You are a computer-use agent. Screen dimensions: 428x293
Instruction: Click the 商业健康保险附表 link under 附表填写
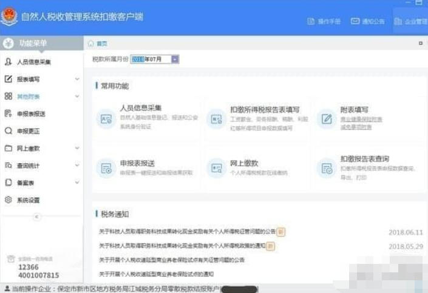coord(361,120)
